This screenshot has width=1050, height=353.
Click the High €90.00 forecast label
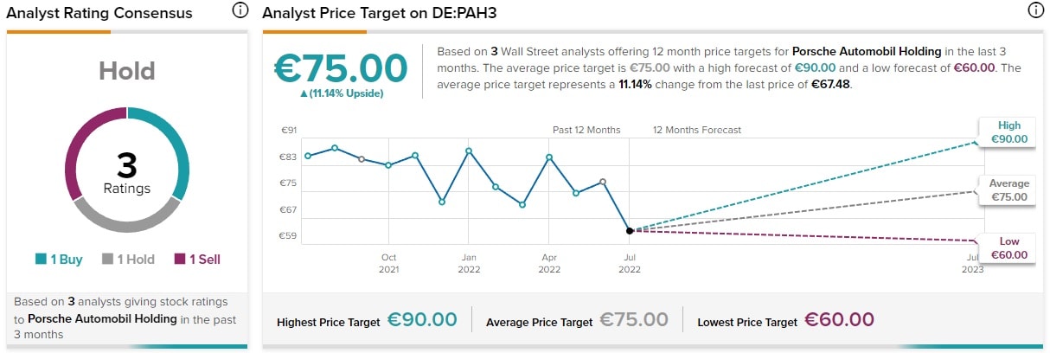point(1008,132)
